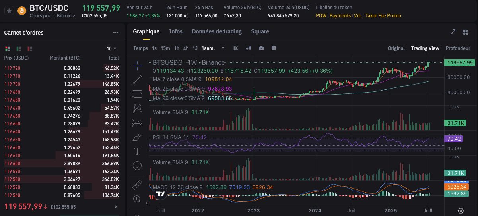Expand more time intervals dropdown arrow
478x216 pixels.
(x=223, y=48)
